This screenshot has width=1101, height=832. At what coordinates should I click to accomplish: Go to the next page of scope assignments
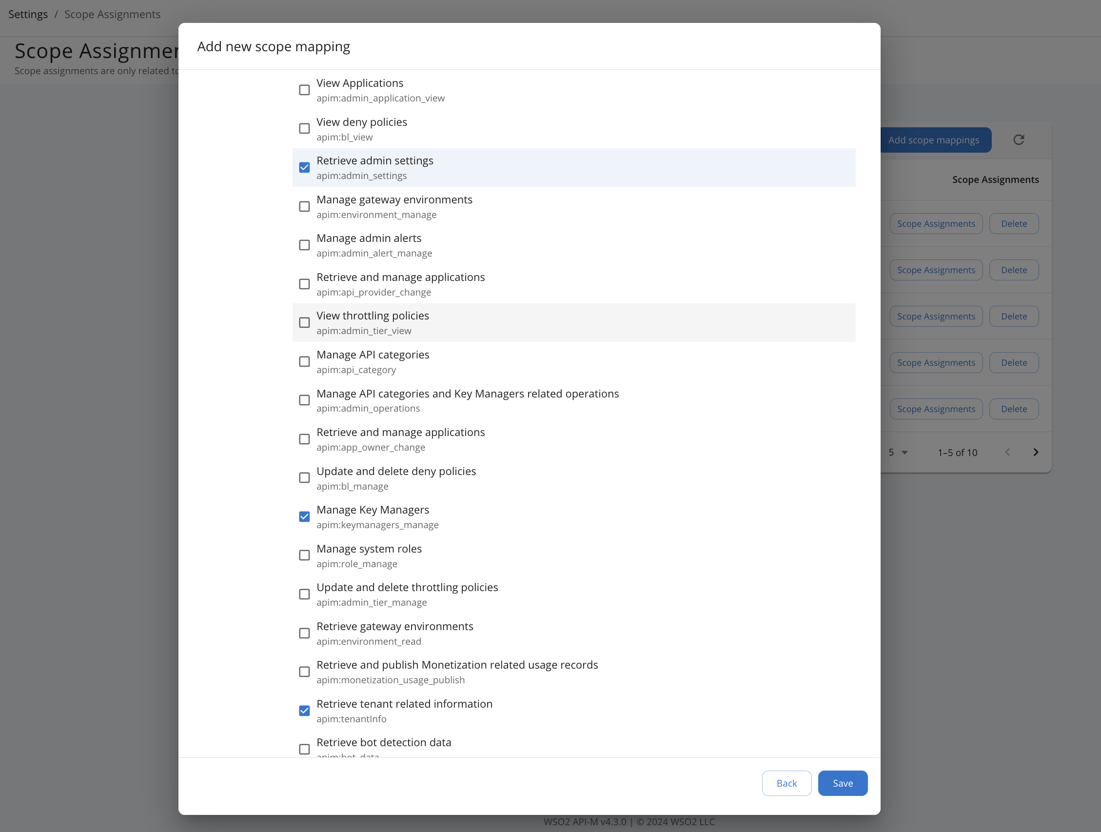tap(1036, 452)
